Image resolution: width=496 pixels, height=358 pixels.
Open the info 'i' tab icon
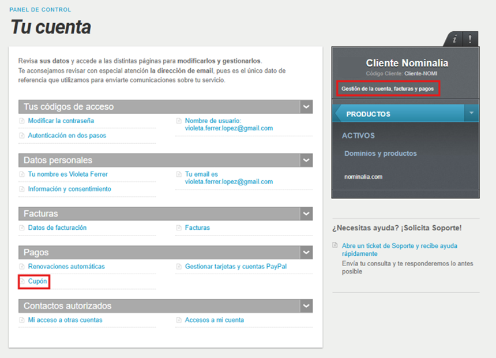(454, 39)
